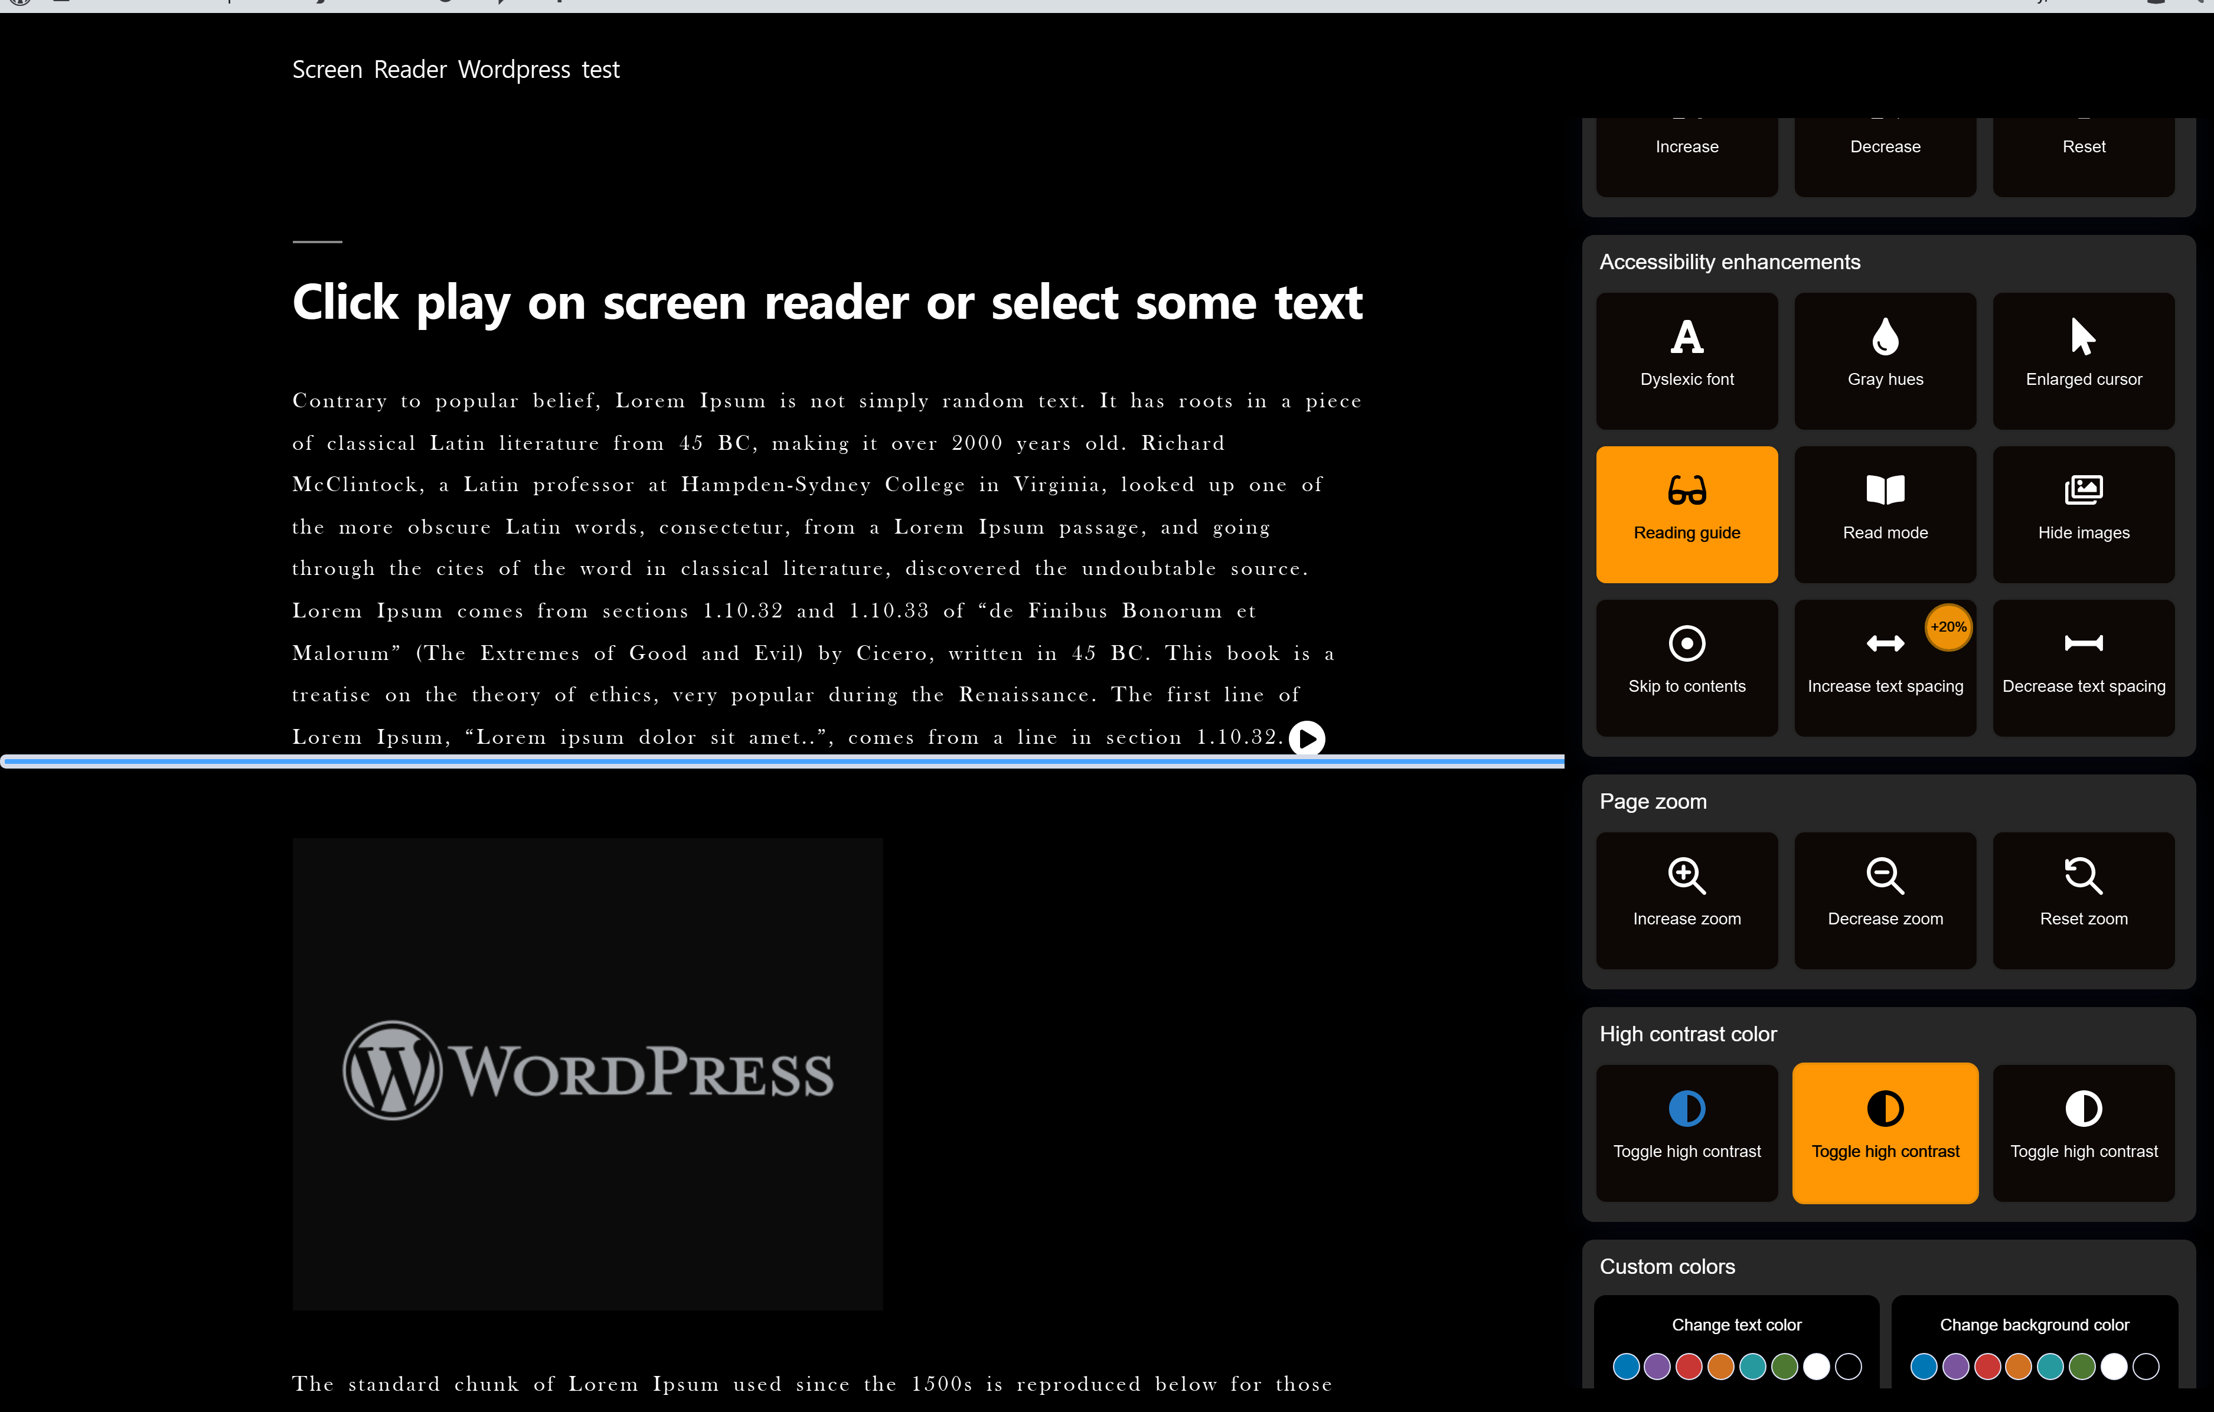This screenshot has width=2214, height=1412.
Task: Toggle off the active Reading guide
Action: point(1686,513)
